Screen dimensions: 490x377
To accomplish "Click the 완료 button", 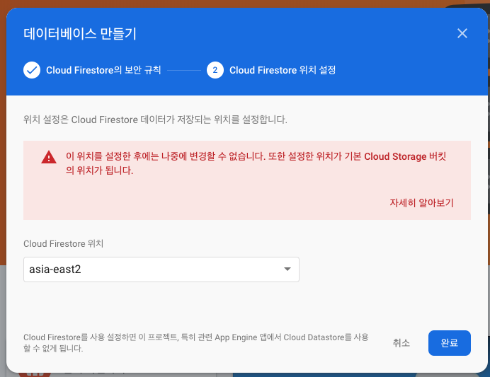I will tap(450, 342).
